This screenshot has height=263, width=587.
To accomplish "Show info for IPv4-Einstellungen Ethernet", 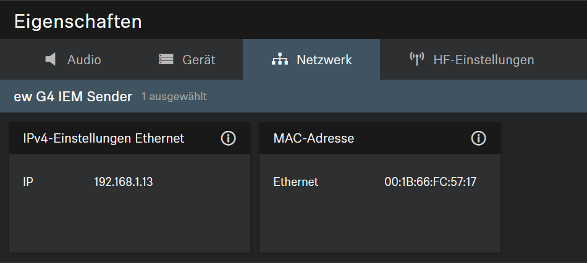I will [x=229, y=138].
